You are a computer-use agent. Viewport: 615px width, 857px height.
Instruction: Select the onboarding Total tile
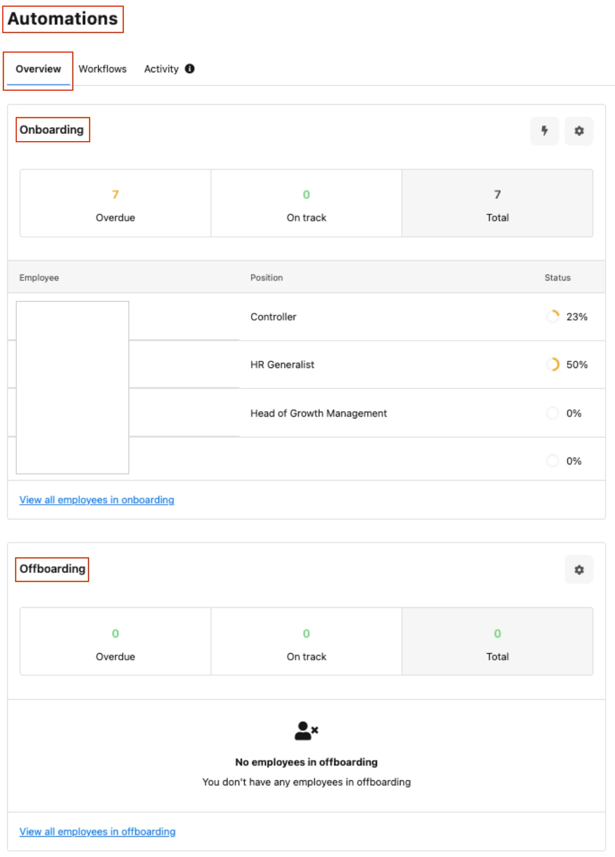pyautogui.click(x=497, y=203)
